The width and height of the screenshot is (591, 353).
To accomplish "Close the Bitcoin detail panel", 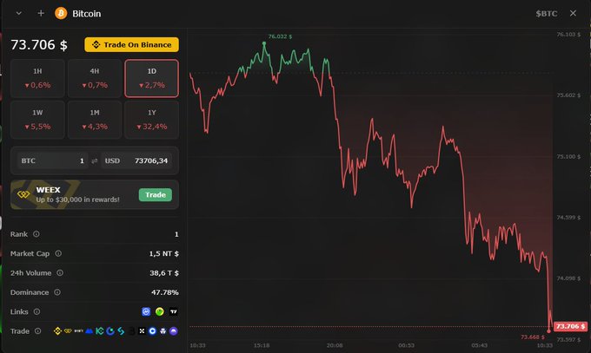I will coord(573,13).
